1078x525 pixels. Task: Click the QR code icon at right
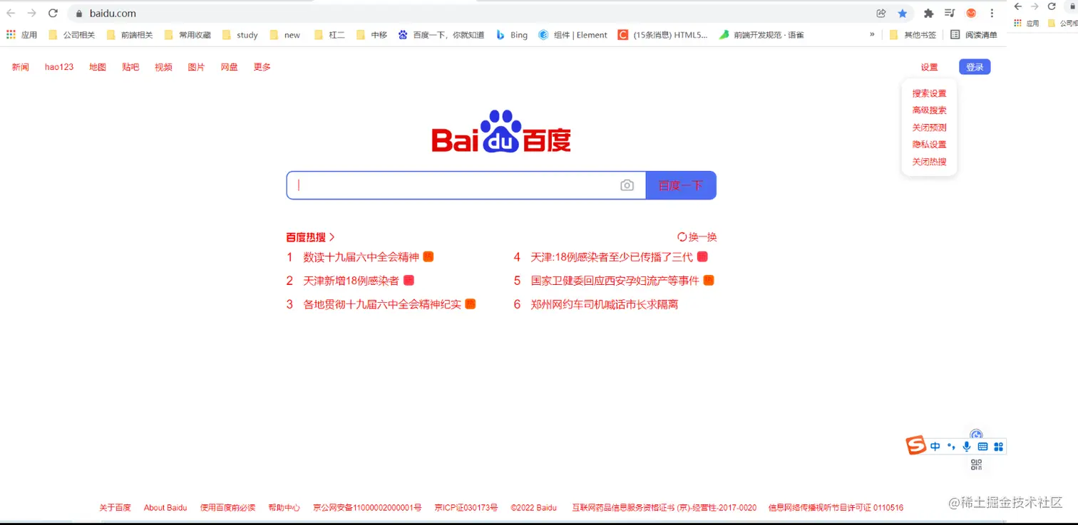pyautogui.click(x=977, y=465)
